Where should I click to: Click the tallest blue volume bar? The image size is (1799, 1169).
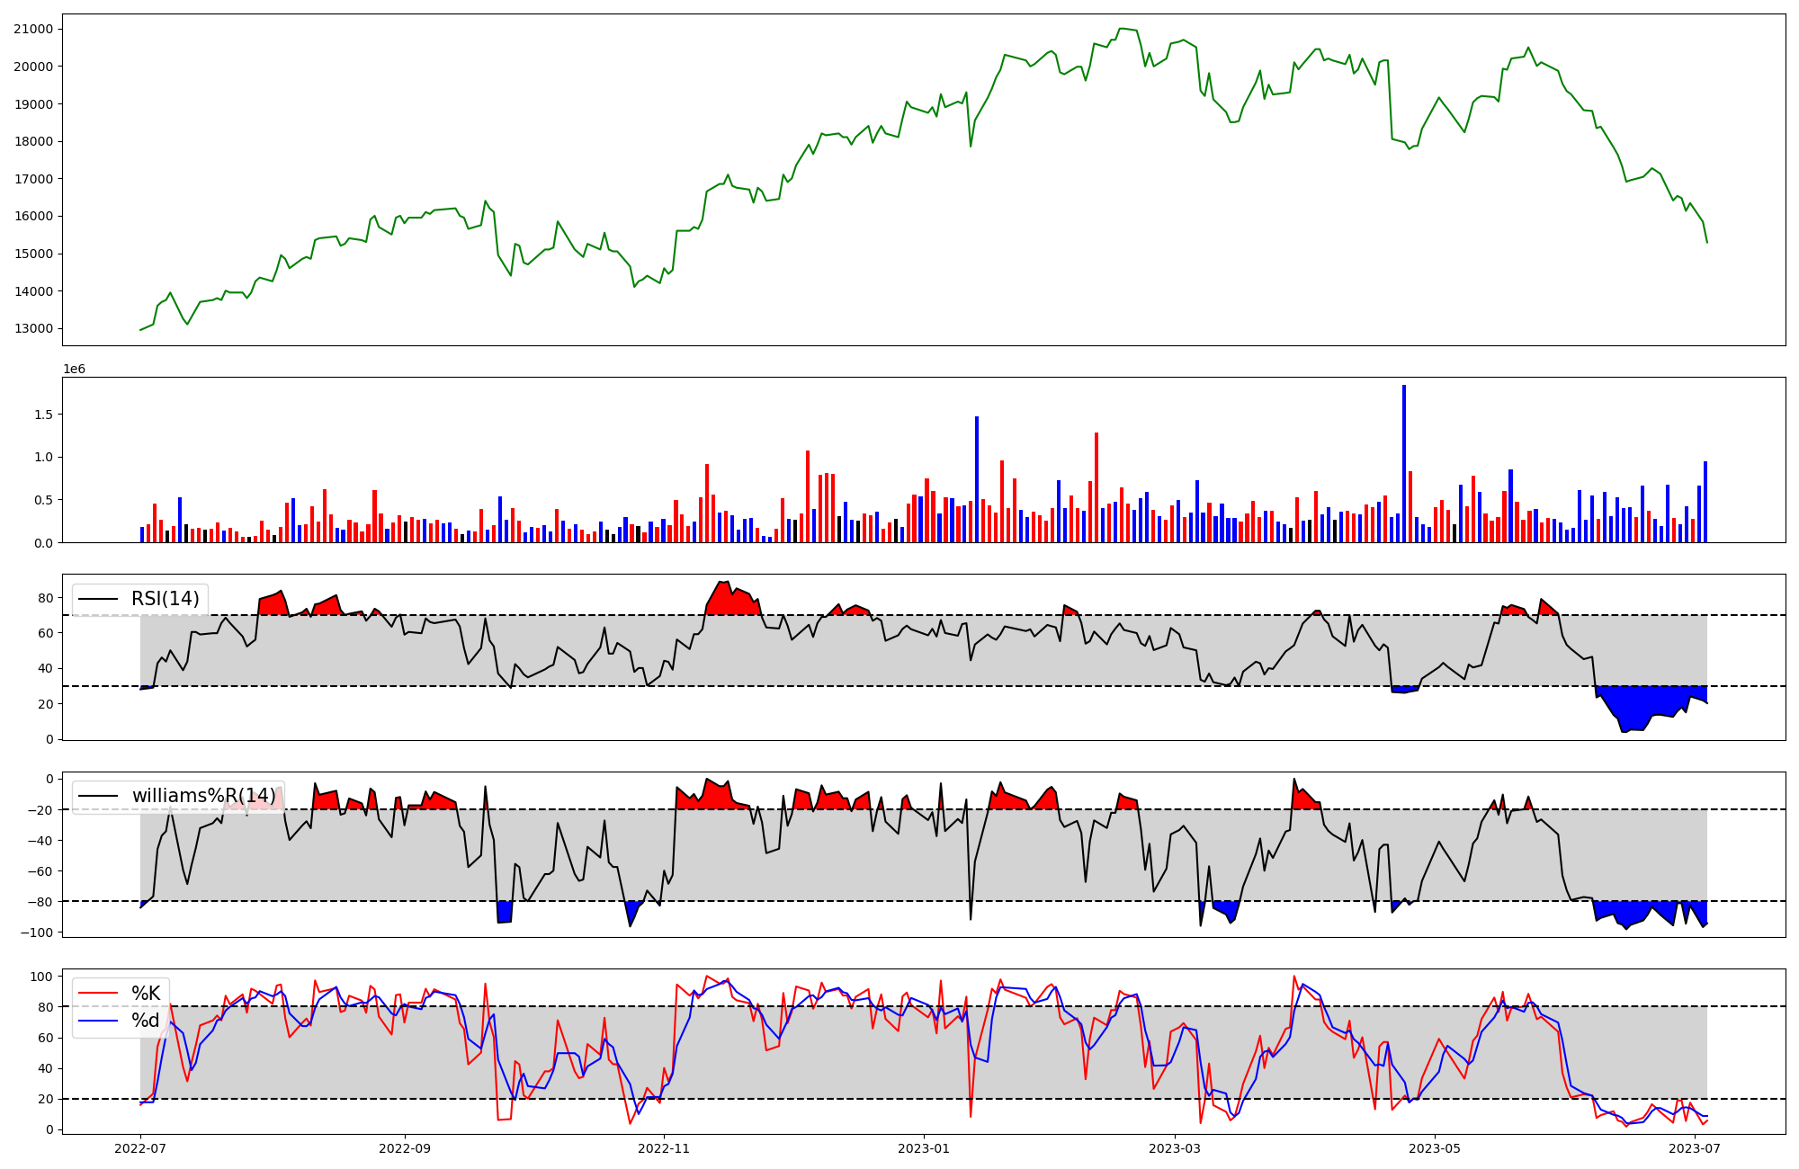(x=1403, y=463)
